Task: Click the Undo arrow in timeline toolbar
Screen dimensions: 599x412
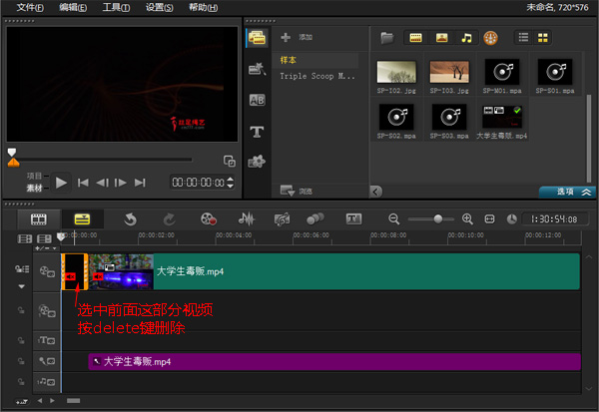Action: coord(129,218)
